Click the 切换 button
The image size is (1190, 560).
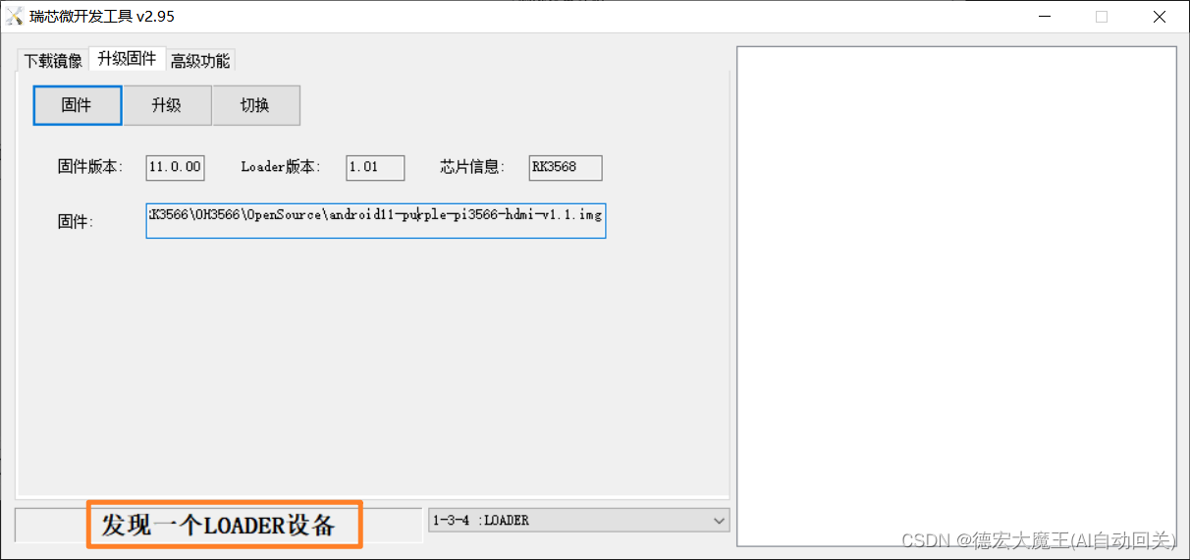(255, 105)
